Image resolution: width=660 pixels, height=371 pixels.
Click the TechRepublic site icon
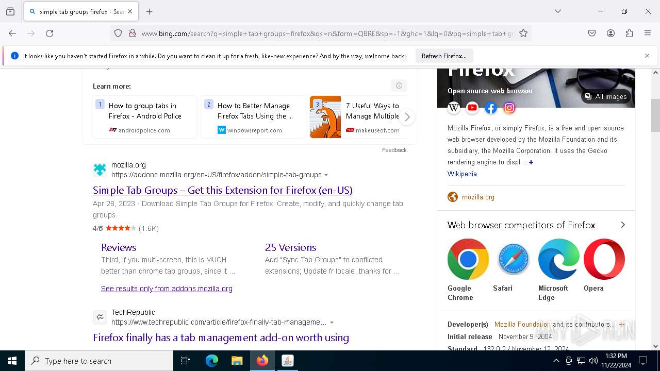100,317
